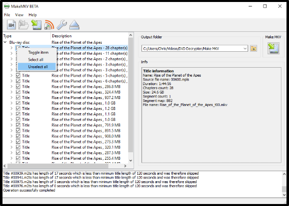Uncheck the 287.5 MB title checkbox
Viewport: 289px width, 206px height.
[x=18, y=153]
